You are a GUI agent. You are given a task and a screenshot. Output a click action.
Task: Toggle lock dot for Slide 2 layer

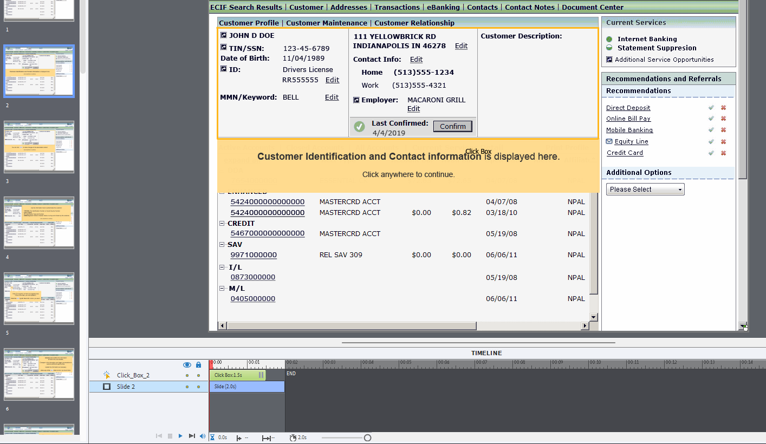point(198,387)
